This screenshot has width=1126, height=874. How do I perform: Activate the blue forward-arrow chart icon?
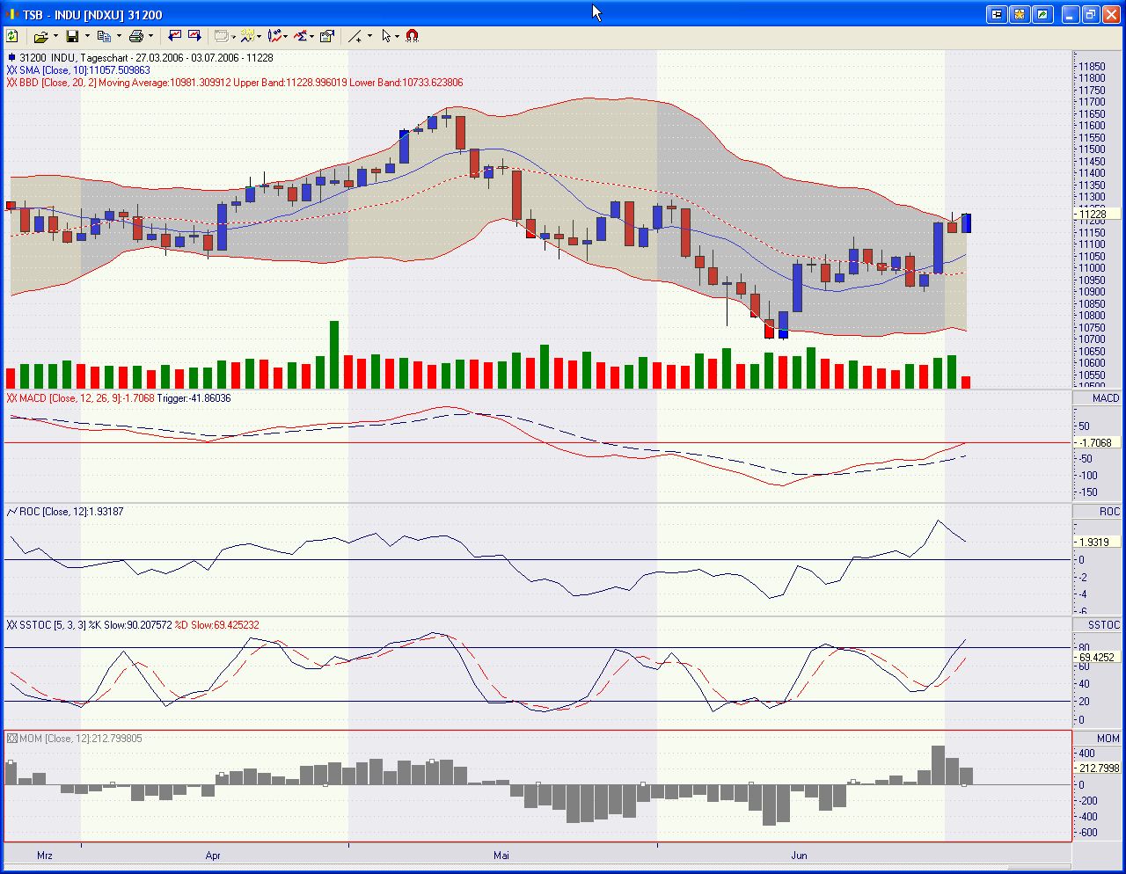point(194,35)
